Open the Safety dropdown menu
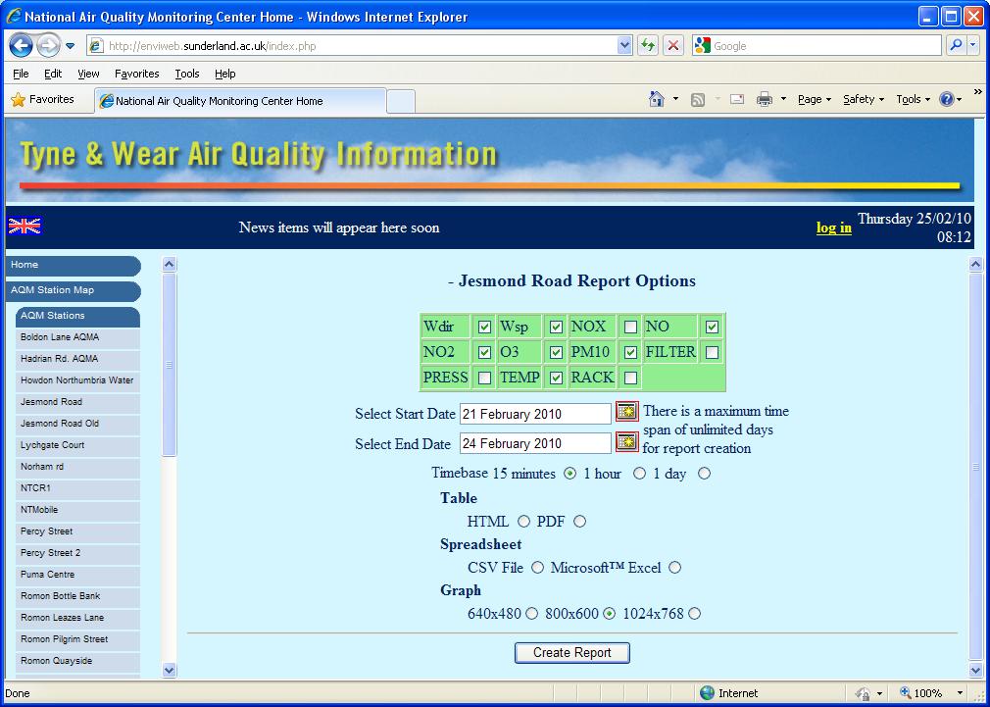The width and height of the screenshot is (990, 707). coord(861,98)
